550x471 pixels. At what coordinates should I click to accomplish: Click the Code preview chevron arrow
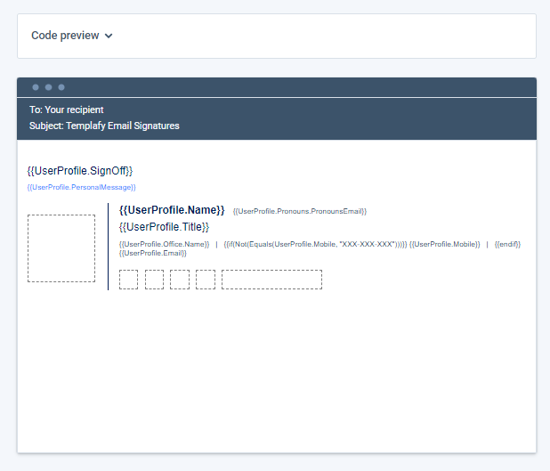[109, 36]
